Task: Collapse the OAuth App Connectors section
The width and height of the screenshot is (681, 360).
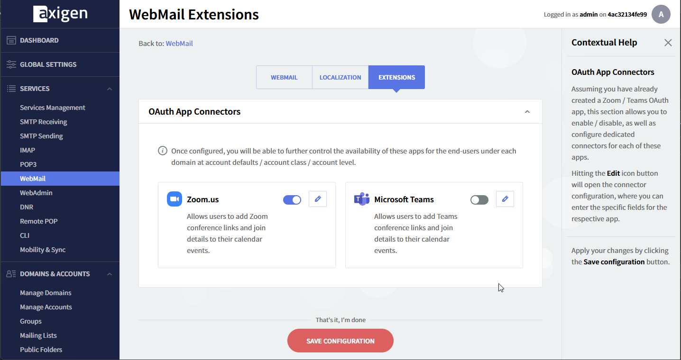Action: (x=527, y=112)
